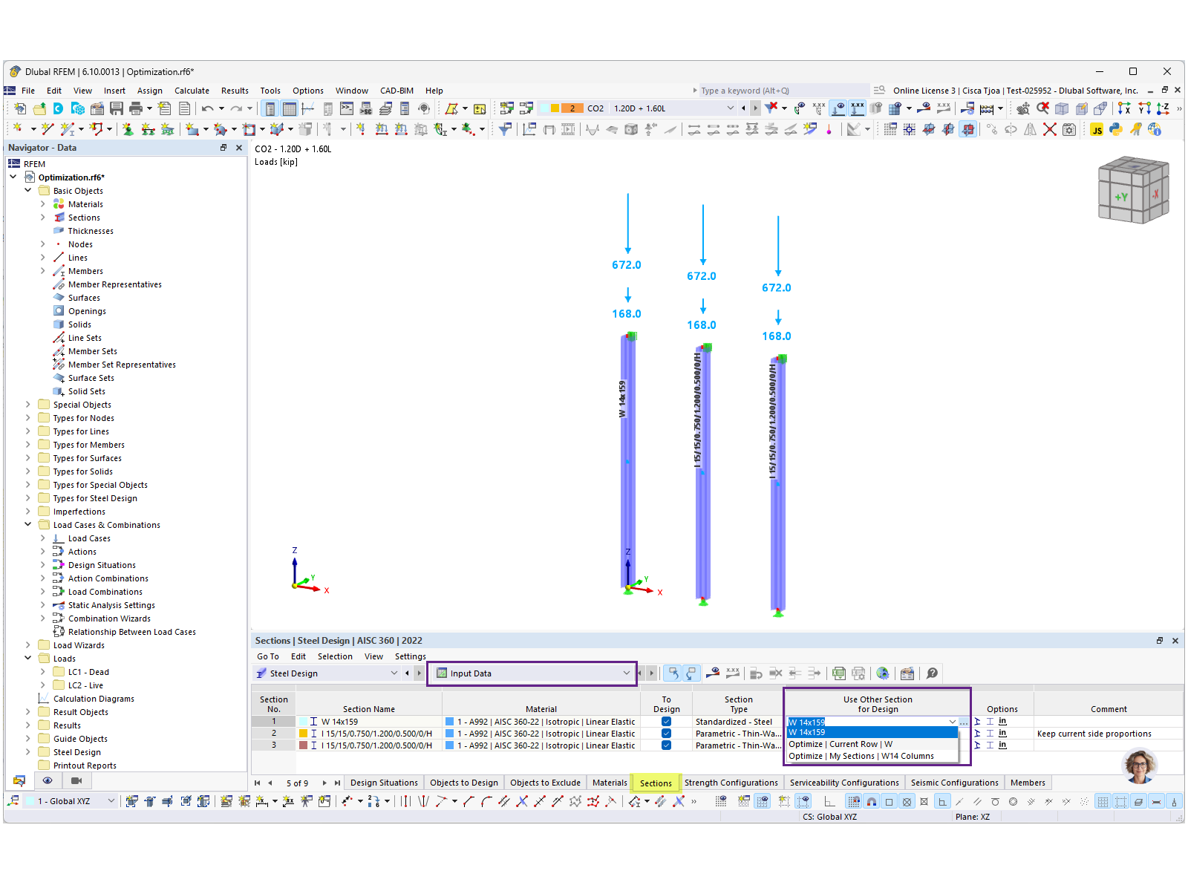1188x891 pixels.
Task: Toggle the highlighted view-plane button in second toolbar
Action: pyautogui.click(x=967, y=130)
